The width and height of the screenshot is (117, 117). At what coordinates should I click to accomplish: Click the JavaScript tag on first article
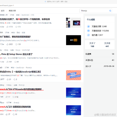(25, 15)
